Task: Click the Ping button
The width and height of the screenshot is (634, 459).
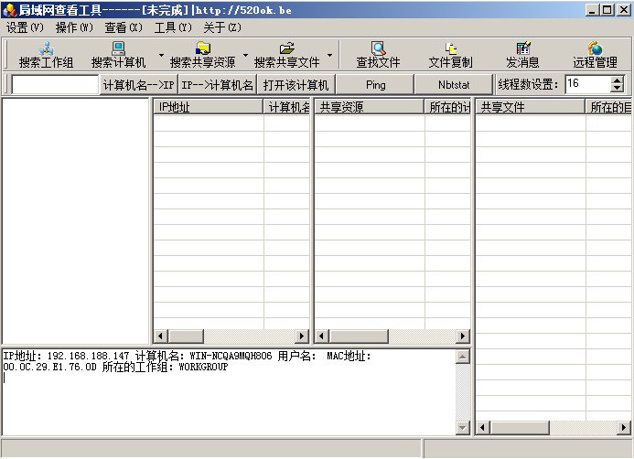Action: click(375, 85)
